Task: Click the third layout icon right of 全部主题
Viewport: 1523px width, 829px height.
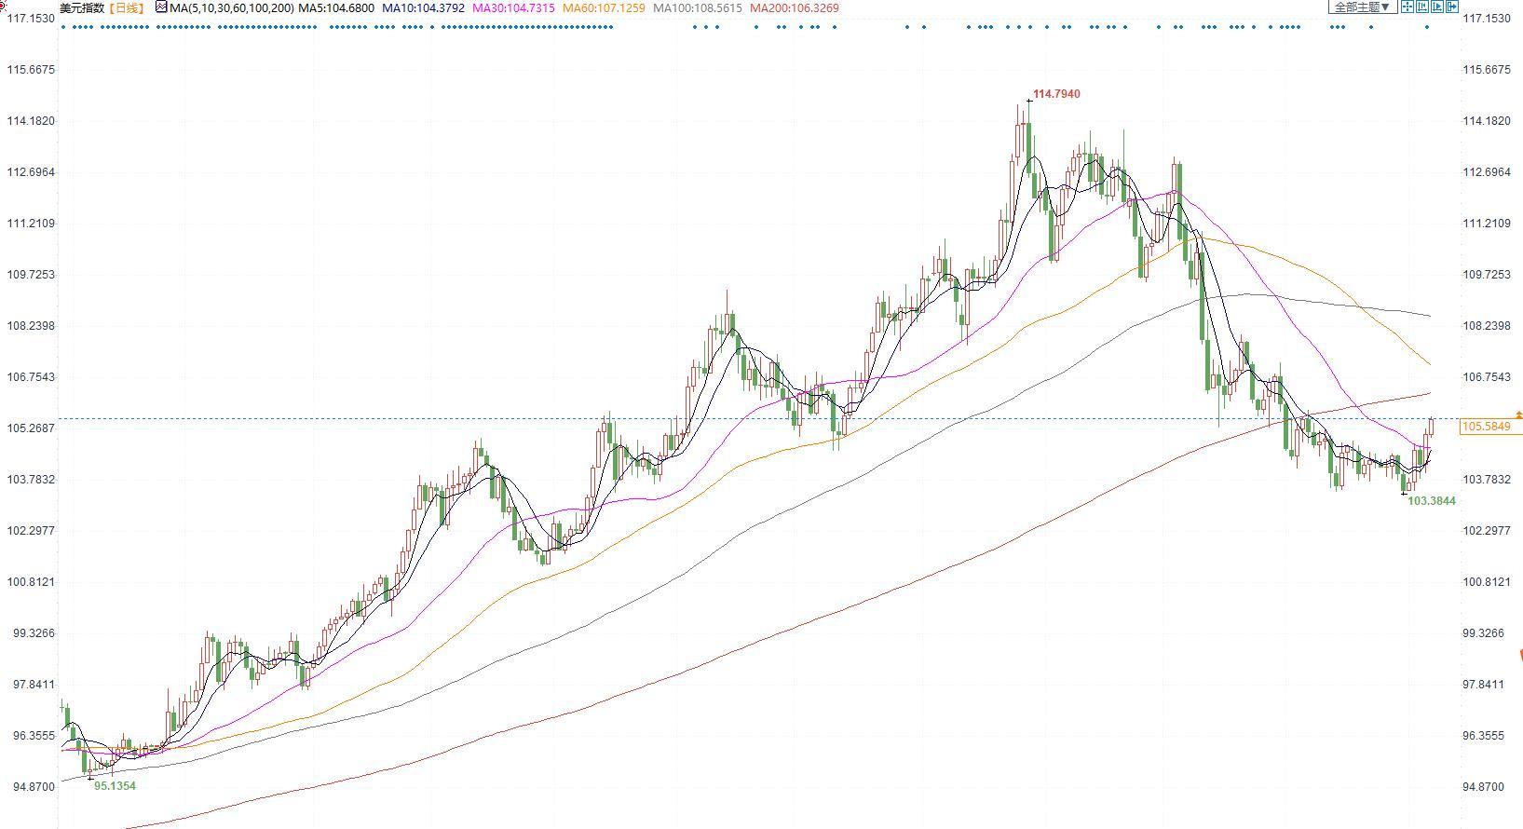Action: coord(1437,7)
